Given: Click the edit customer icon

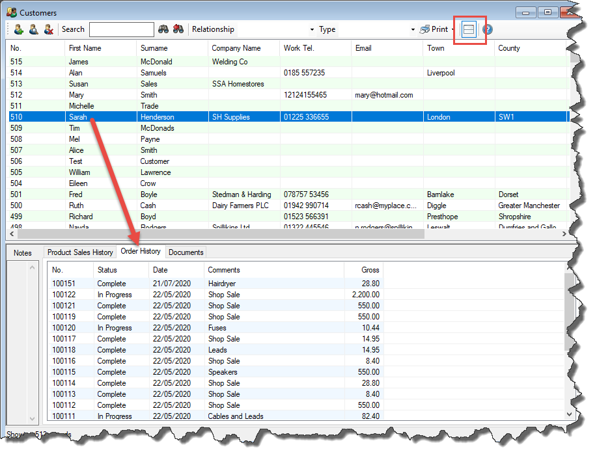Looking at the screenshot, I should (x=33, y=29).
